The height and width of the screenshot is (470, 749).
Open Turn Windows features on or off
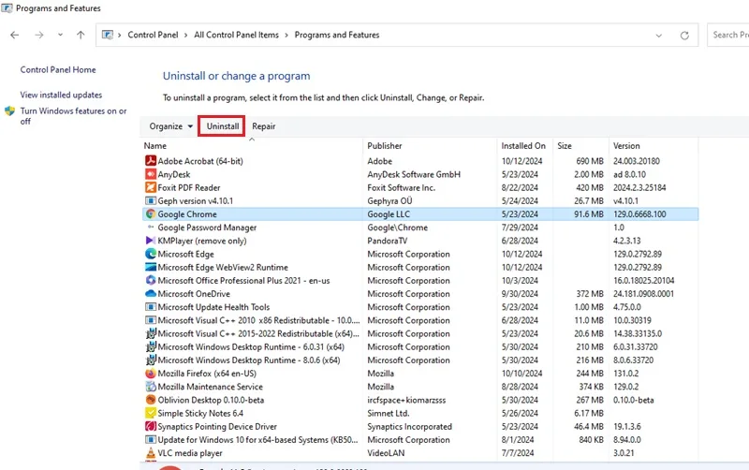73,116
